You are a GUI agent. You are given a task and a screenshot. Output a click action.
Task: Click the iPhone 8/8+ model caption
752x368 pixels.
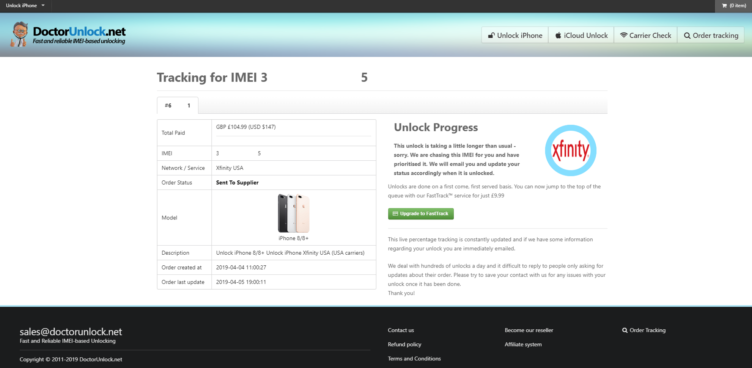[294, 238]
